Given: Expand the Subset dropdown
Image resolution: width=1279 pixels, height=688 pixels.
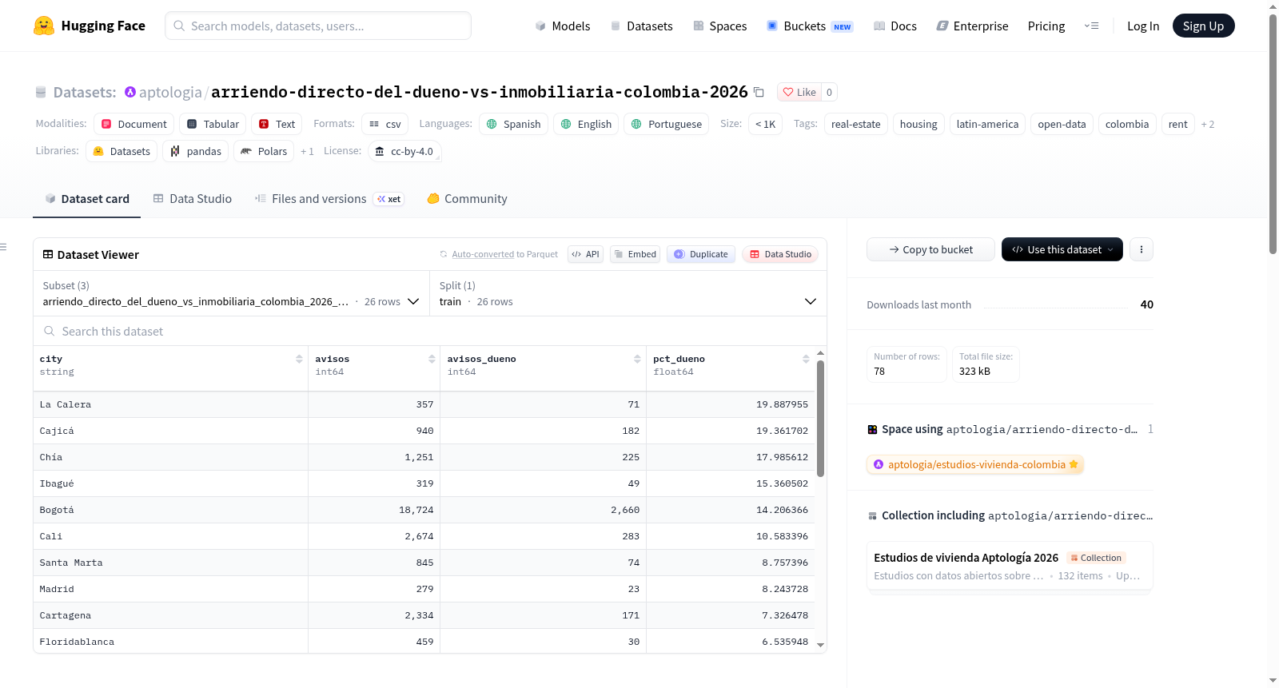Looking at the screenshot, I should (231, 294).
